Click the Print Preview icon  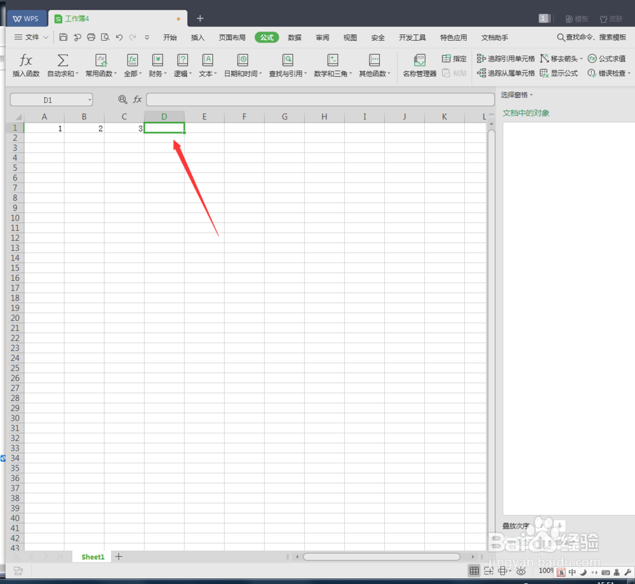coord(105,37)
